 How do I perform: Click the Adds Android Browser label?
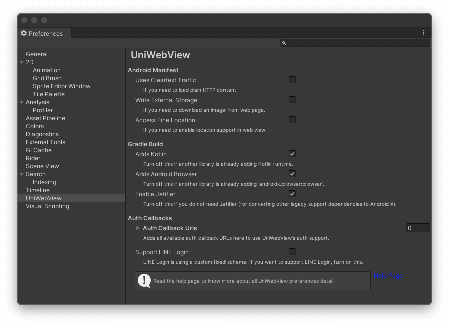tap(166, 174)
